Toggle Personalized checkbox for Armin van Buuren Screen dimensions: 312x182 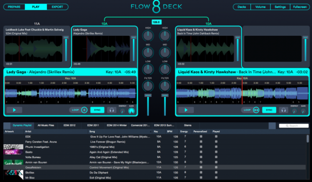coord(201,161)
